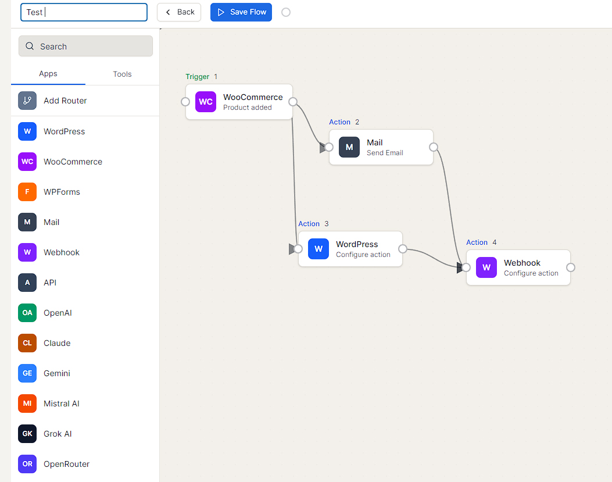The height and width of the screenshot is (482, 612).
Task: Select the WordPress app icon in sidebar
Action: coord(27,131)
